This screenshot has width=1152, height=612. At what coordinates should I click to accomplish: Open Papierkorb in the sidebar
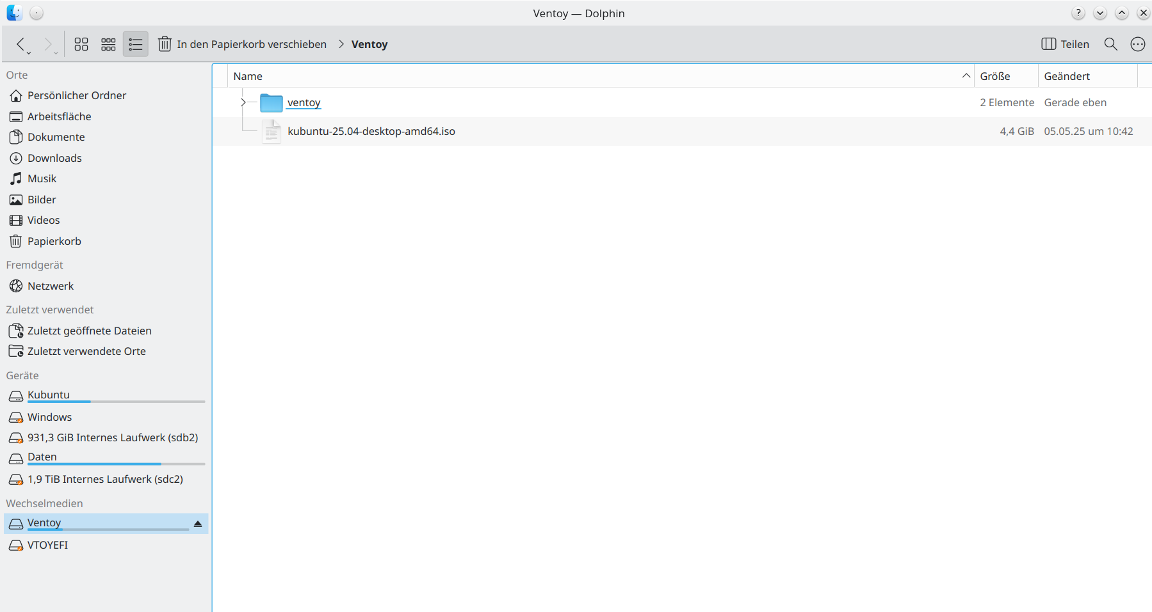tap(106, 241)
